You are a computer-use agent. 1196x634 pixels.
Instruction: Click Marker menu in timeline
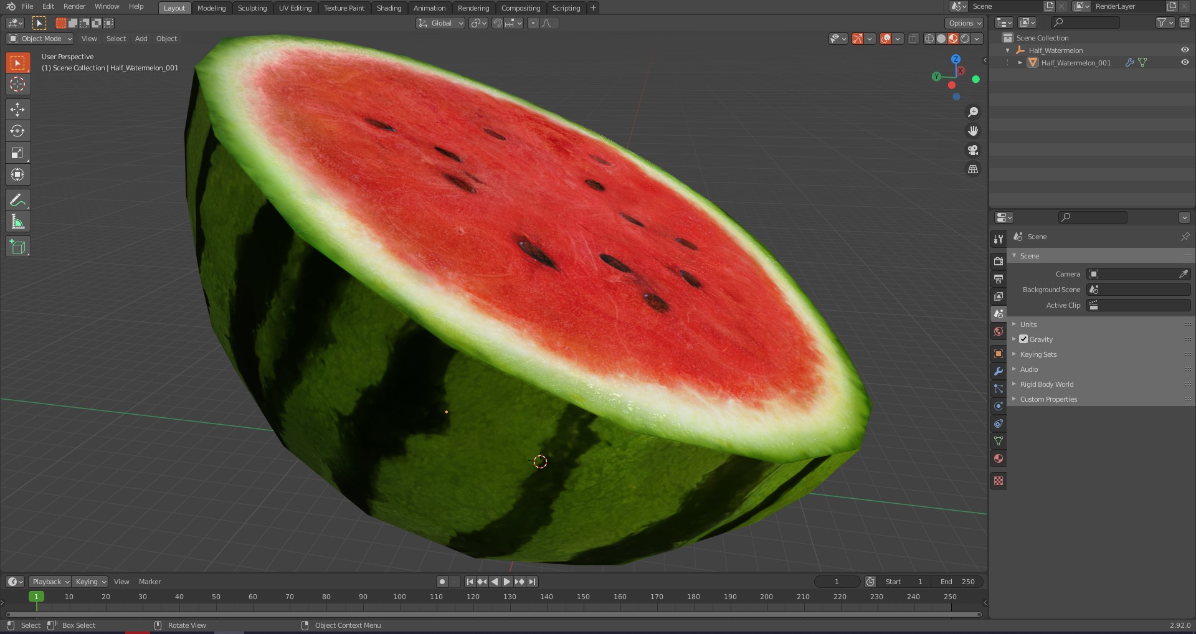tap(149, 582)
